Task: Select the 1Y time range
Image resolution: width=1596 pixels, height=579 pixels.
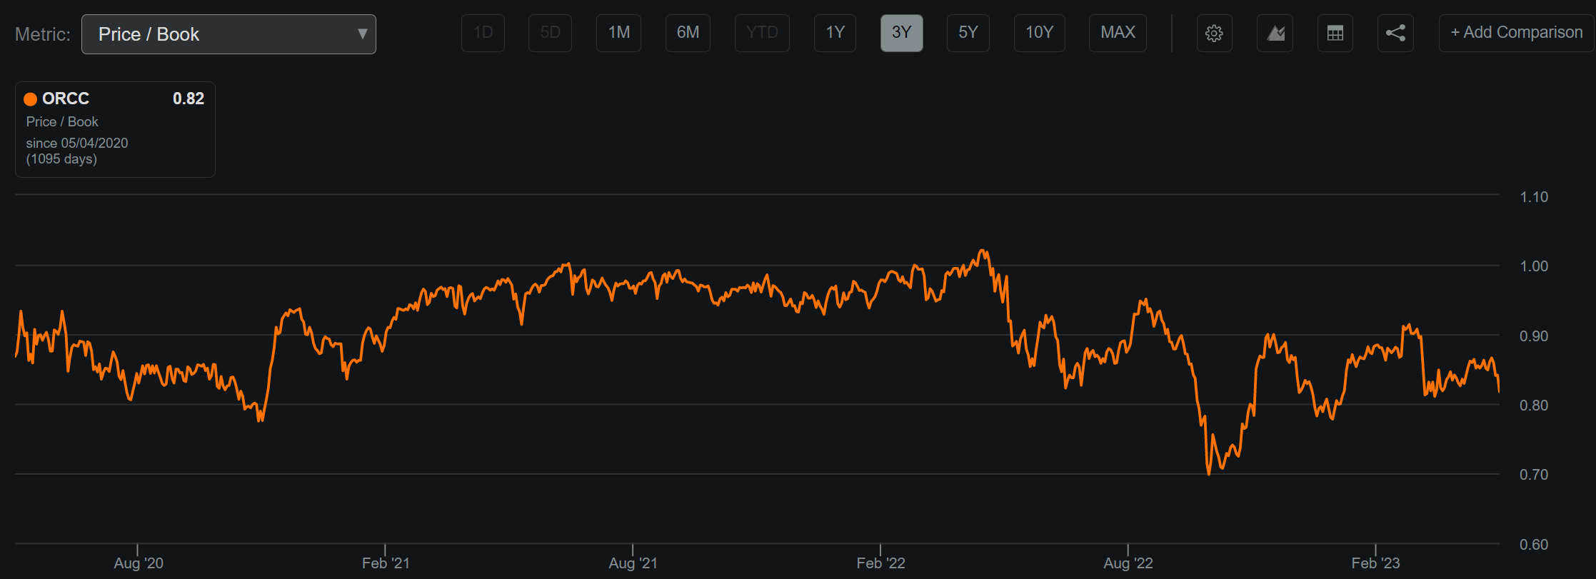Action: (x=835, y=33)
